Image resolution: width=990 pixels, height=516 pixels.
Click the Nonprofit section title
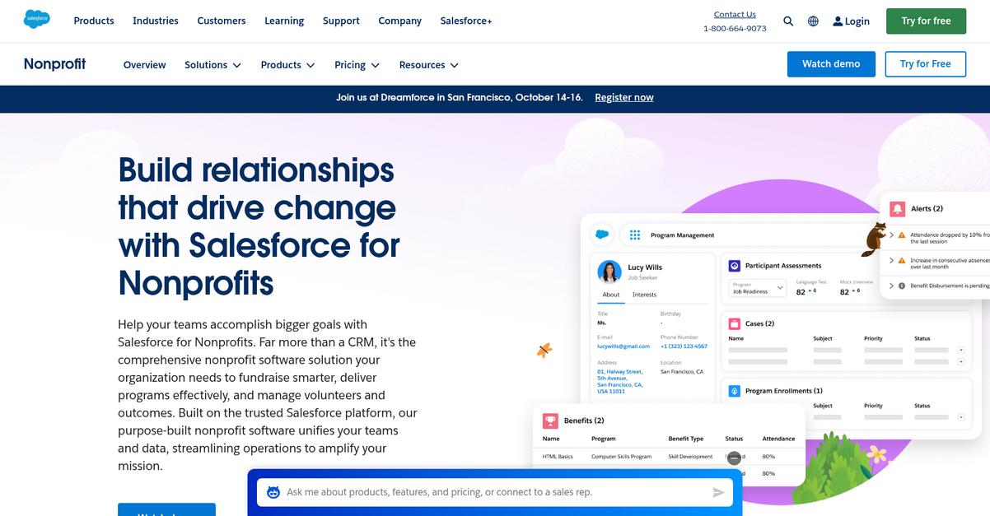(x=54, y=64)
